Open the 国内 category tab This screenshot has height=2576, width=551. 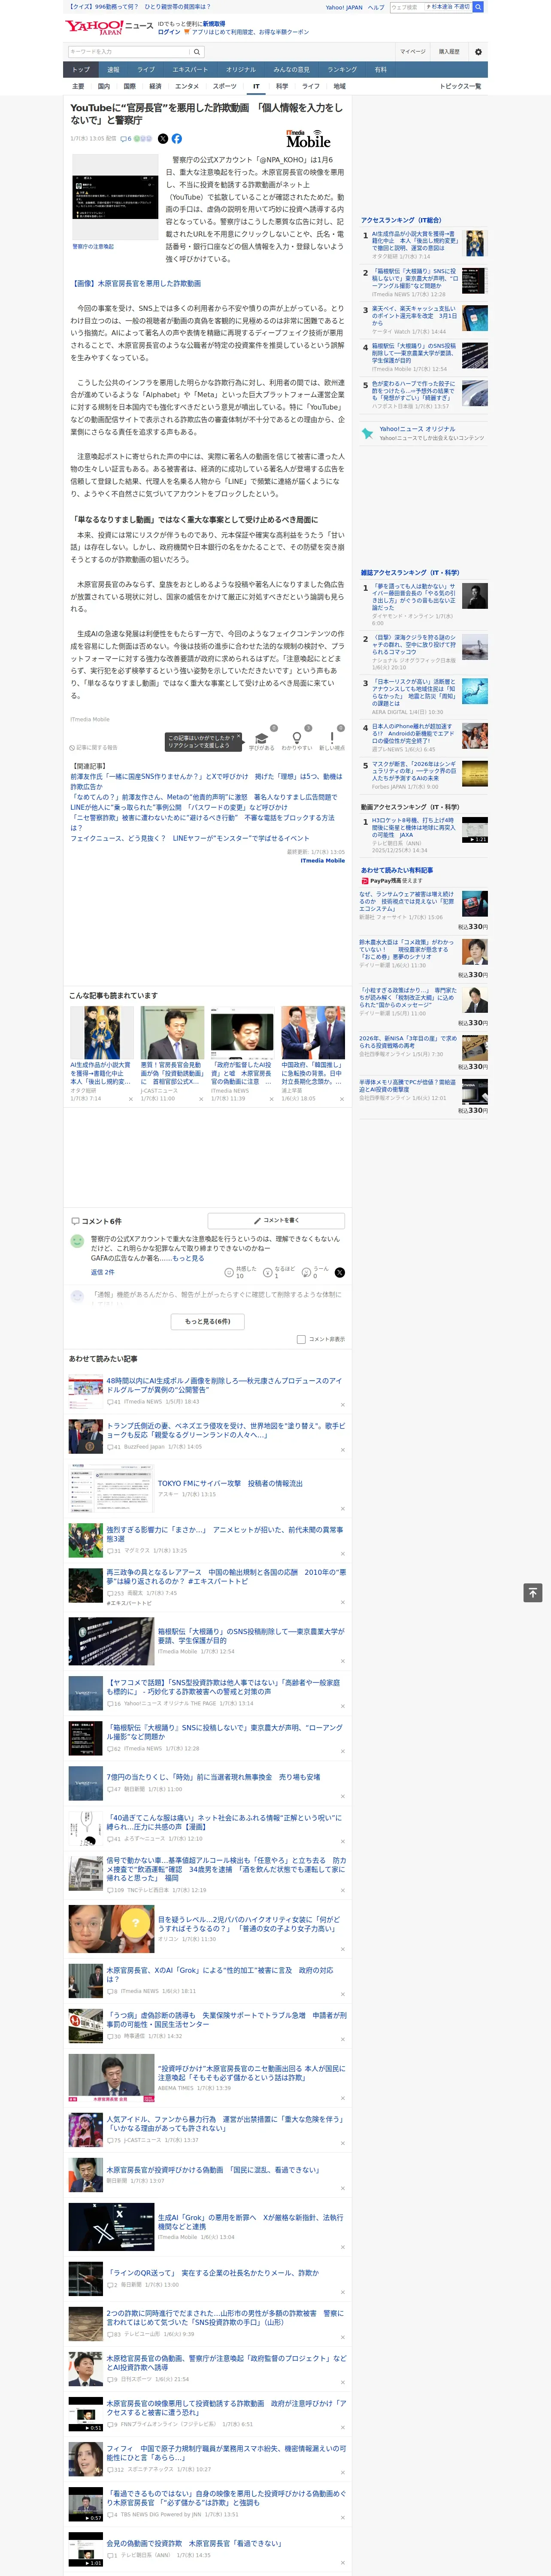pos(104,86)
